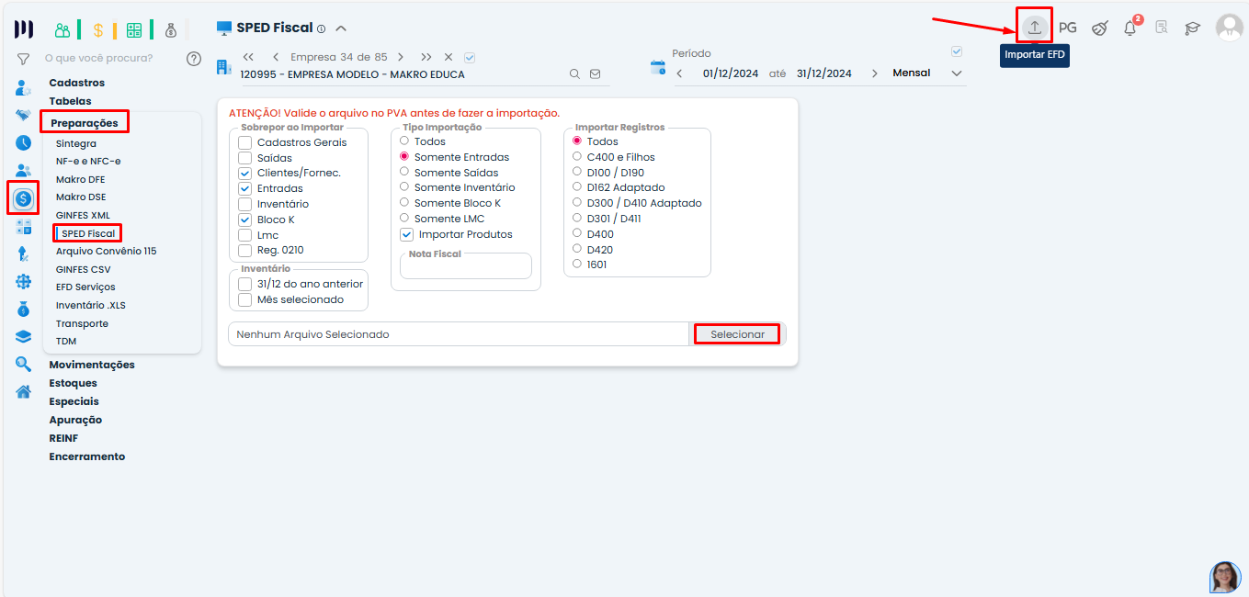Open the graduation cap training icon
Viewport: 1249px width, 597px height.
(x=1192, y=28)
